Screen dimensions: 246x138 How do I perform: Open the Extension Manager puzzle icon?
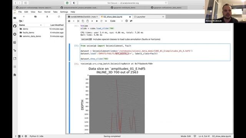click(x=15, y=75)
